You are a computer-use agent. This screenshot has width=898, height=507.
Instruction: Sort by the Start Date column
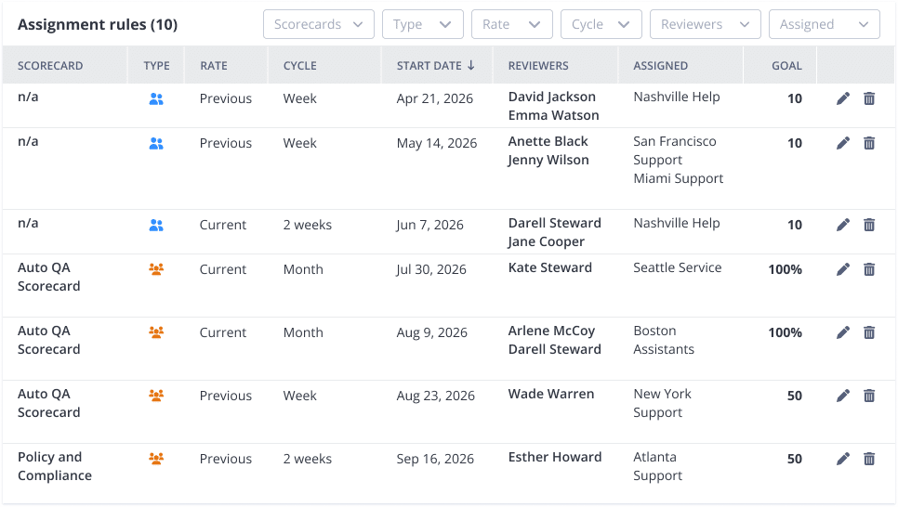(x=435, y=66)
